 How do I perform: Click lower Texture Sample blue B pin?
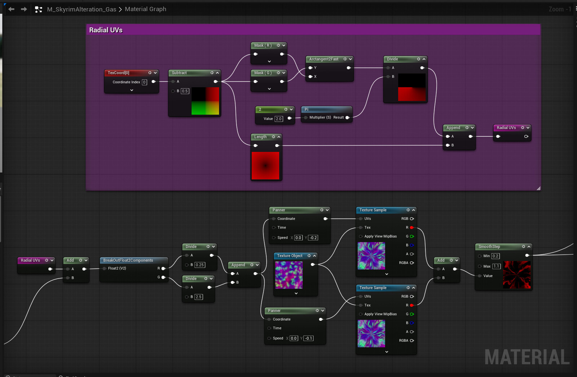tap(412, 323)
